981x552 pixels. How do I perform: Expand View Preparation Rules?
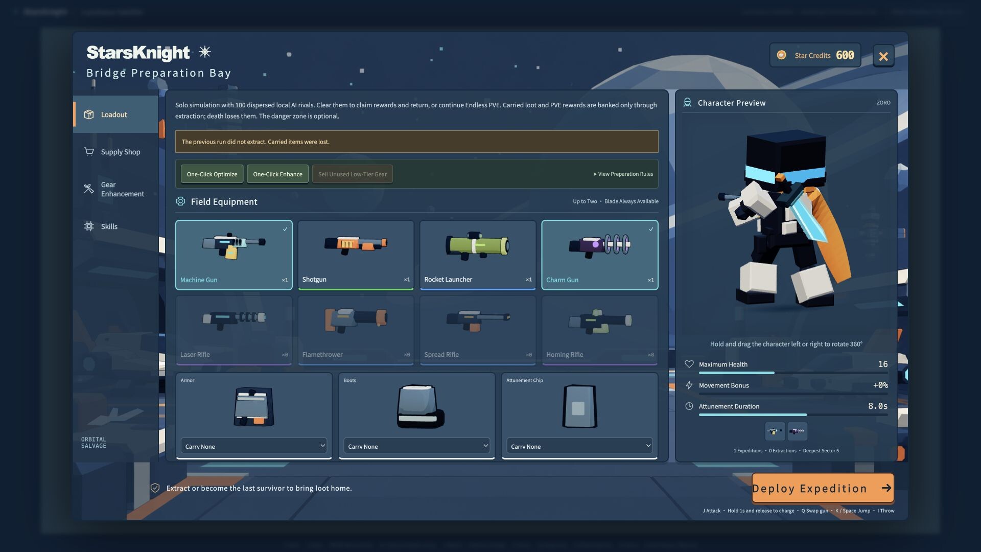pyautogui.click(x=623, y=174)
